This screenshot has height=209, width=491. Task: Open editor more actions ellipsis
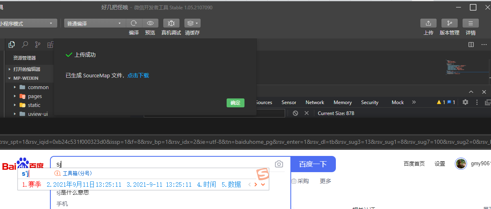[x=484, y=45]
